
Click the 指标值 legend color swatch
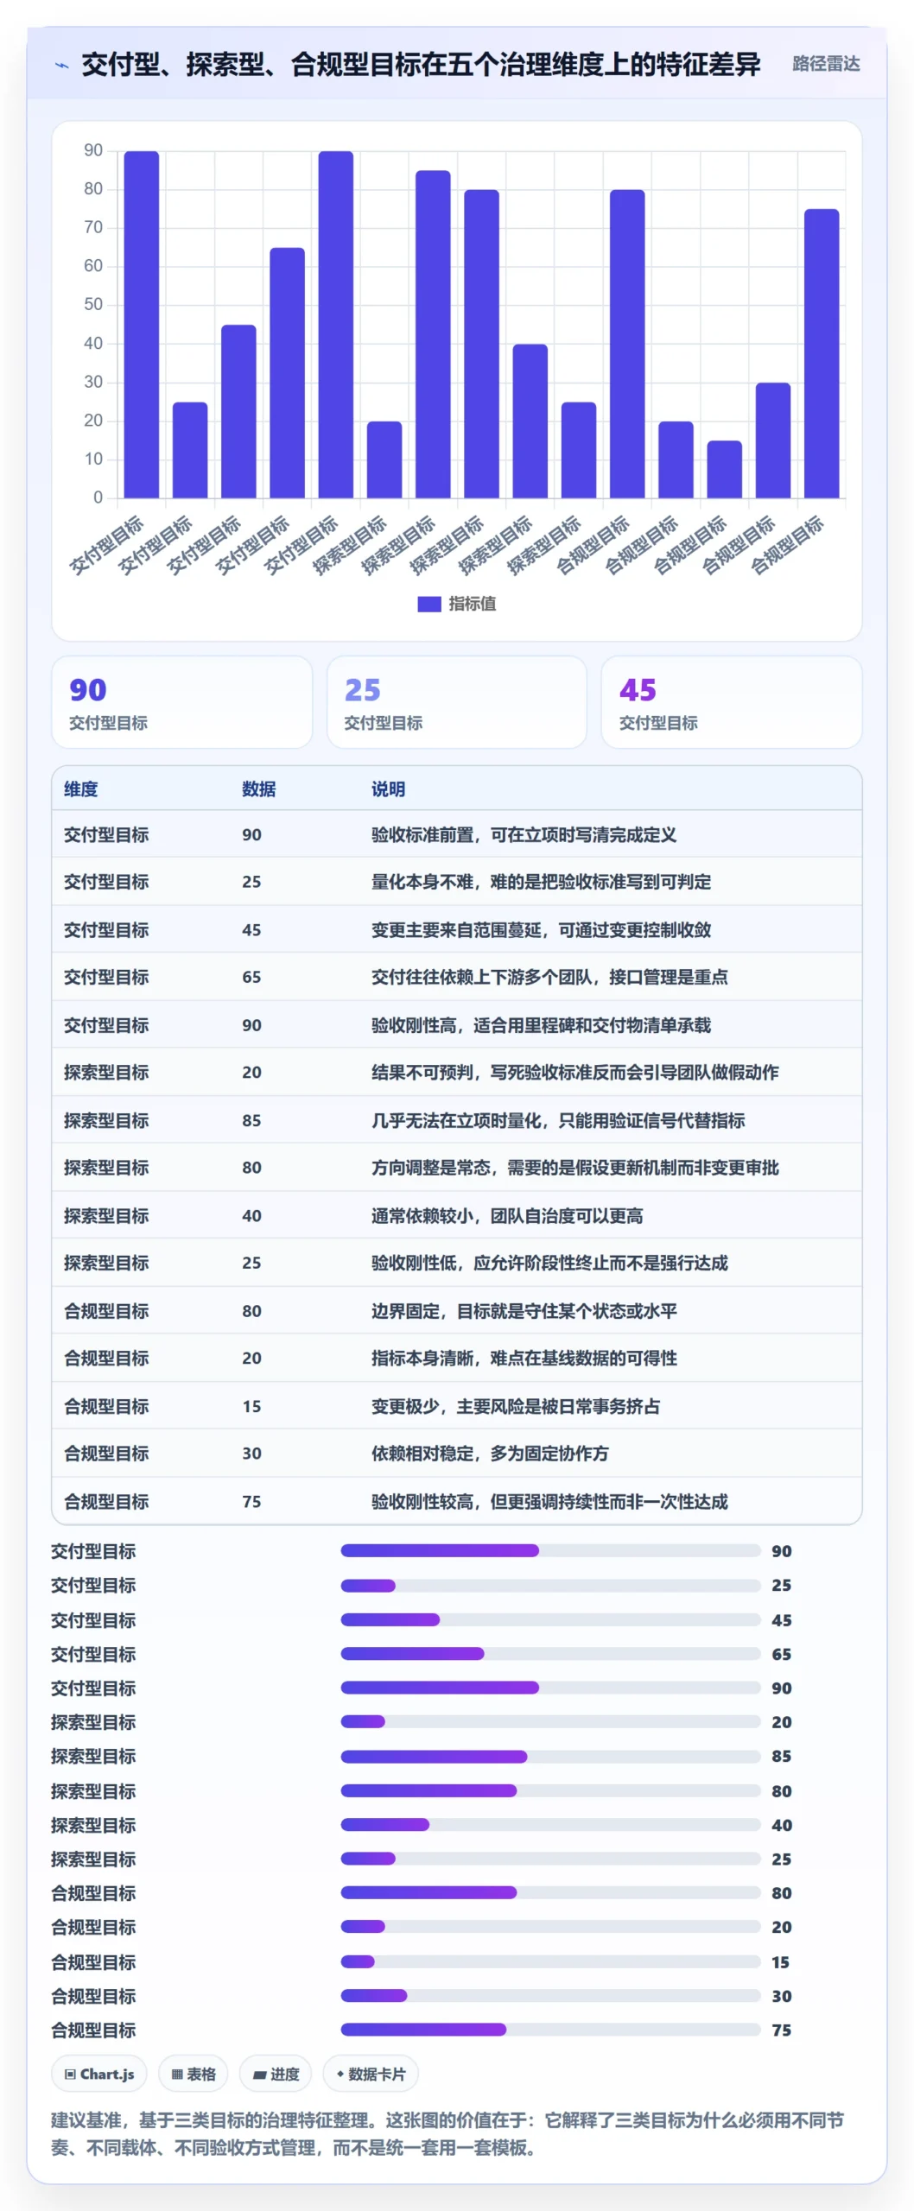click(x=428, y=604)
